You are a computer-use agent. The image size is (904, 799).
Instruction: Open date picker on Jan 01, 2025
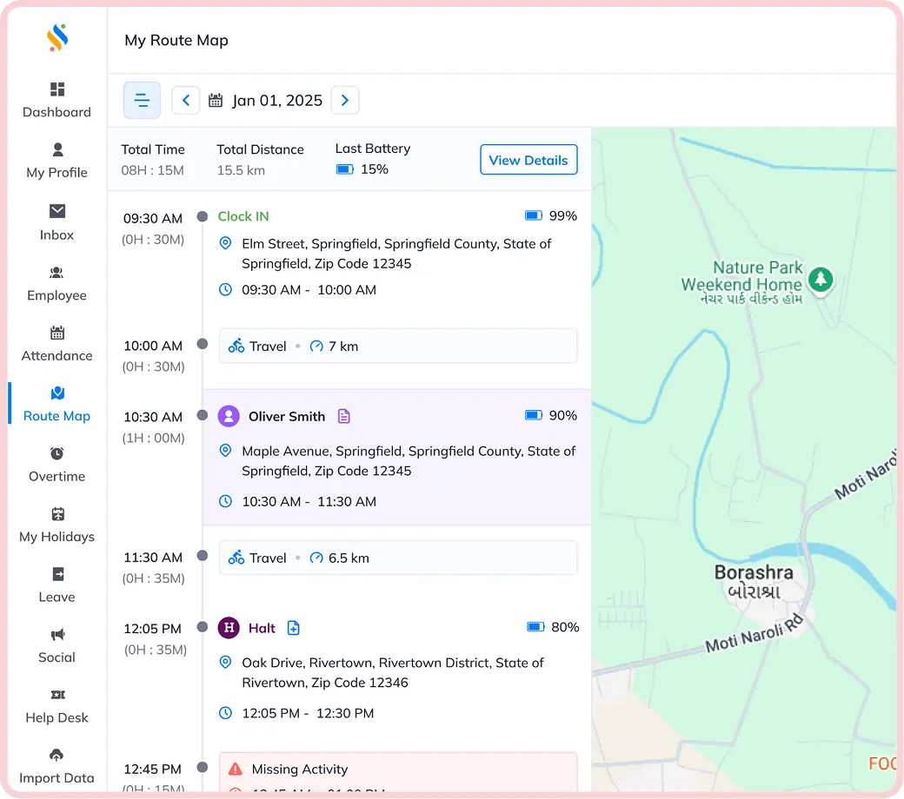tap(277, 100)
